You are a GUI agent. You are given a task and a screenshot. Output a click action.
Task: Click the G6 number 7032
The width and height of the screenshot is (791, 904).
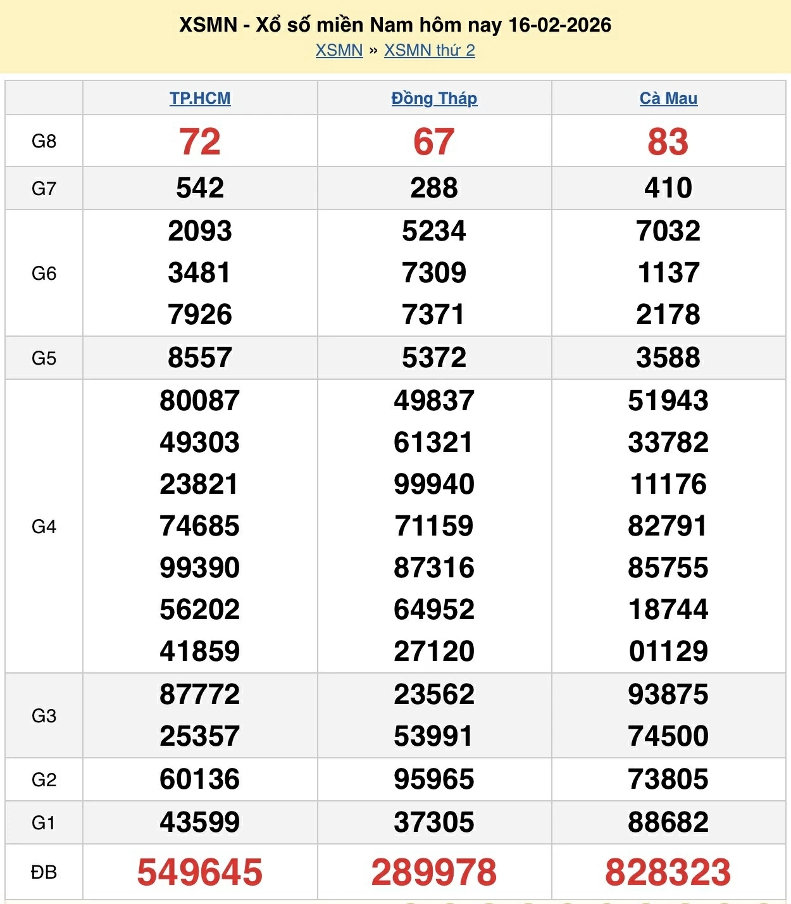(x=668, y=231)
